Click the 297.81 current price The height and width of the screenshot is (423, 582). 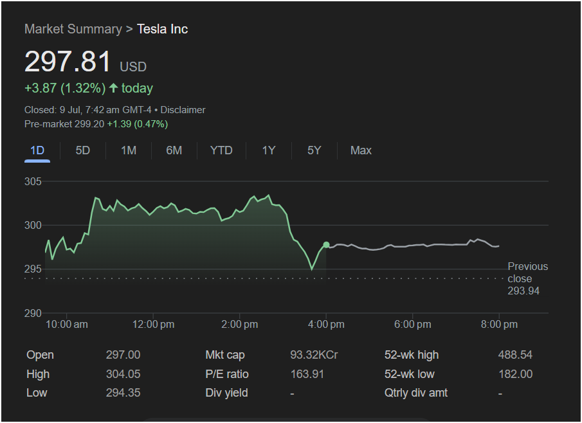click(68, 61)
